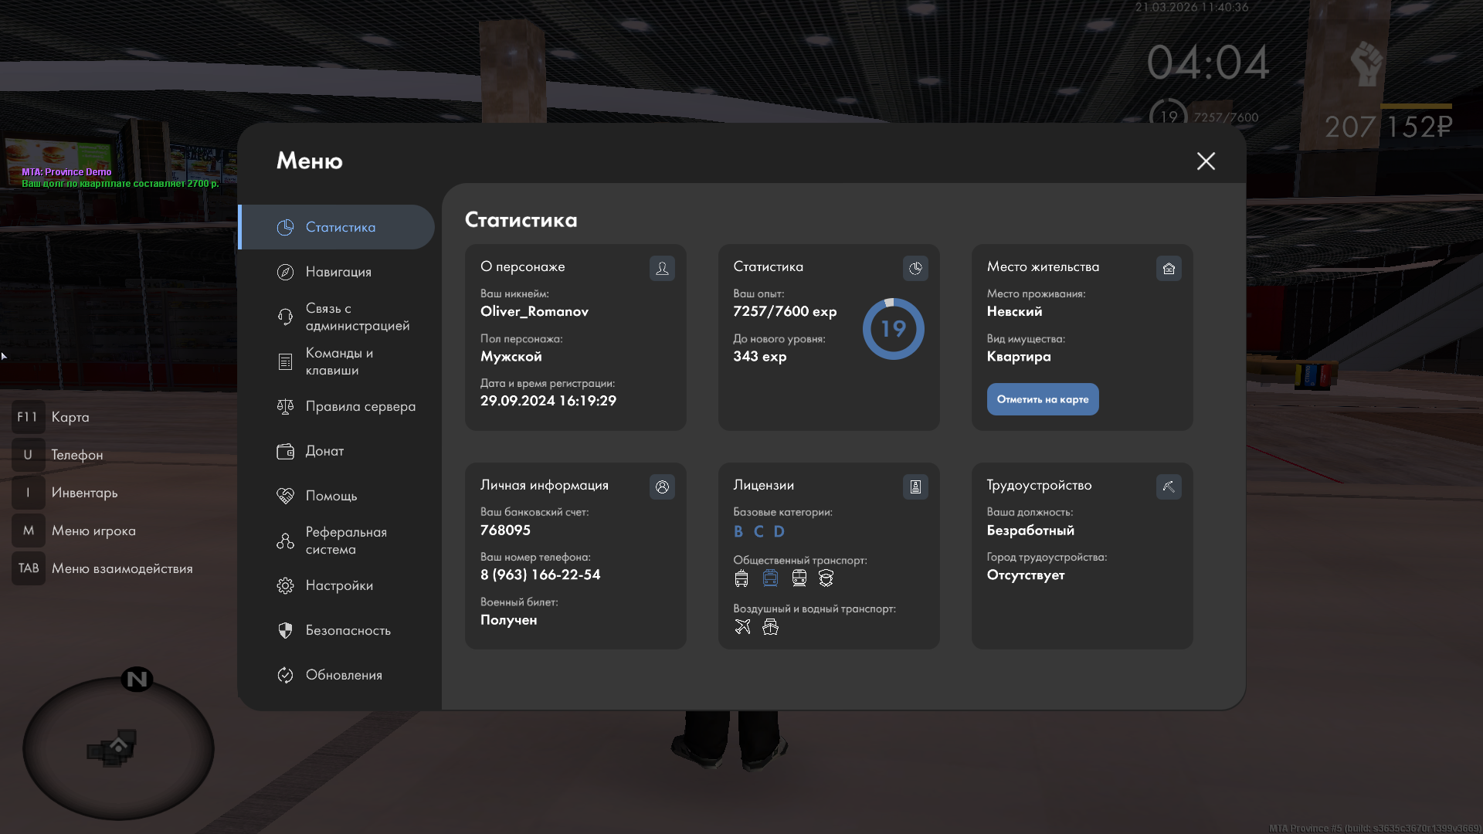Click the license document icon in Лицензии card
1483x834 pixels.
click(x=915, y=486)
